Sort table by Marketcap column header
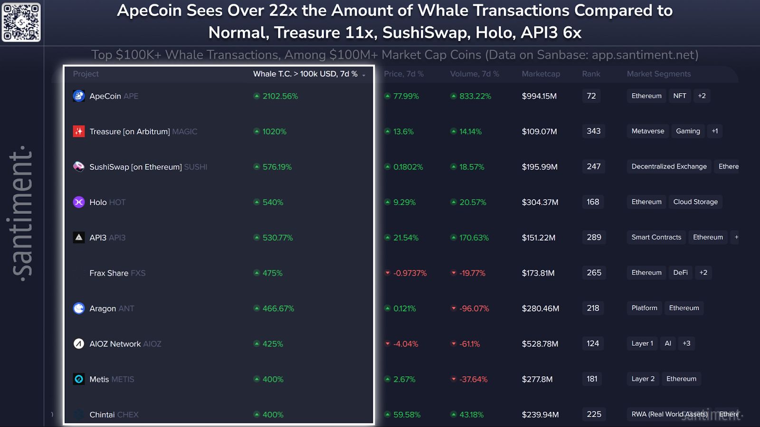 coord(541,74)
